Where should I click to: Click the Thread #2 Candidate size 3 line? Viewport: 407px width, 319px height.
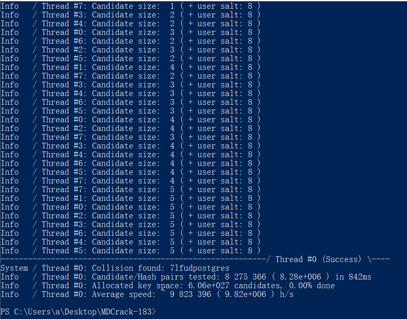130,50
